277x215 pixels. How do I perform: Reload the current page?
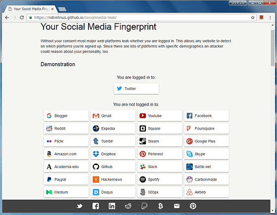point(22,17)
